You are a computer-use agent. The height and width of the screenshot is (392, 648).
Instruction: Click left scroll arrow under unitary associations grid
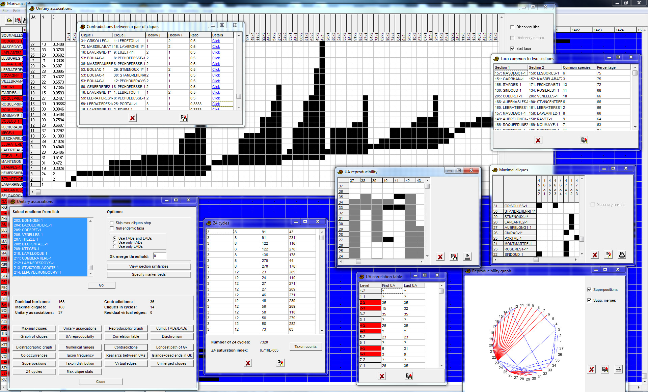(32, 192)
